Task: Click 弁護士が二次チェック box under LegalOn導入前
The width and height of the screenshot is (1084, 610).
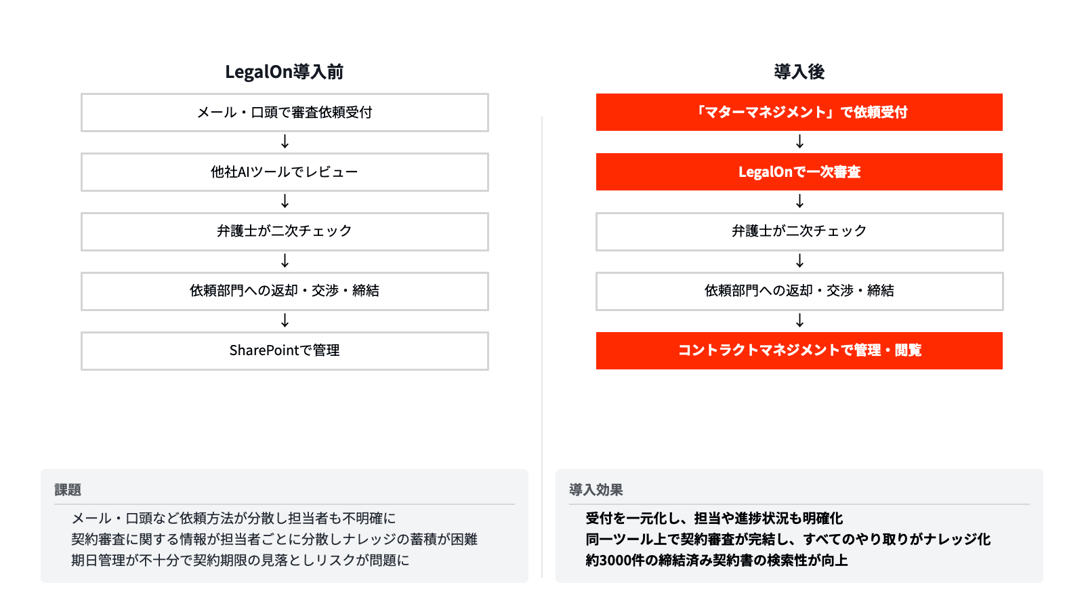Action: (x=285, y=231)
